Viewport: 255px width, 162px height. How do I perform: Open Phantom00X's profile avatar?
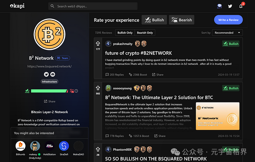click(108, 149)
